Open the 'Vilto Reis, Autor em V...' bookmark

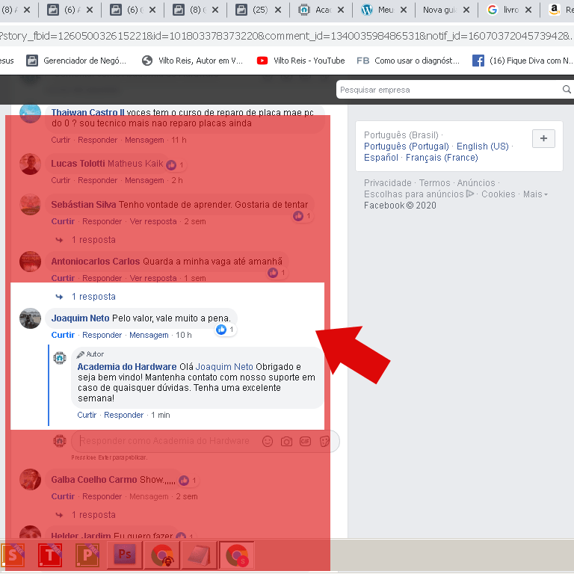[192, 61]
